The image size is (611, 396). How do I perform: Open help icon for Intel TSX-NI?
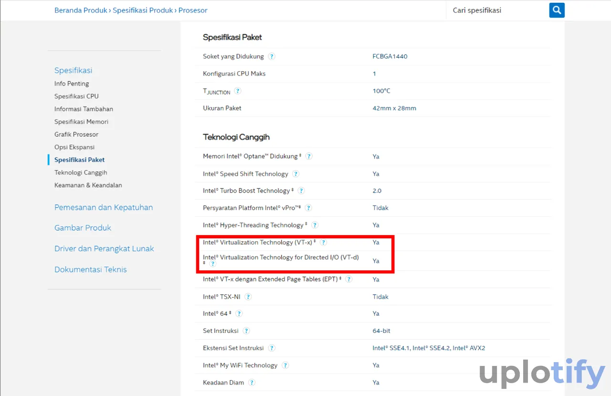tap(248, 297)
